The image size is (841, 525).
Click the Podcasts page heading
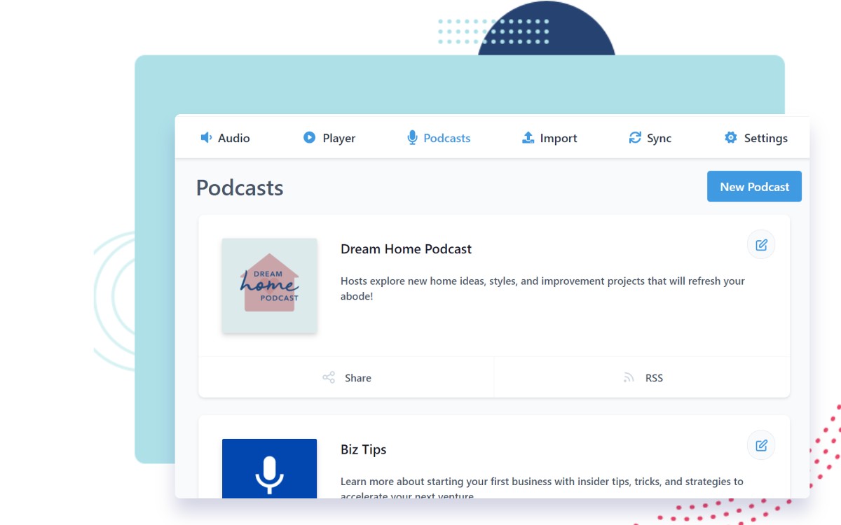[240, 188]
